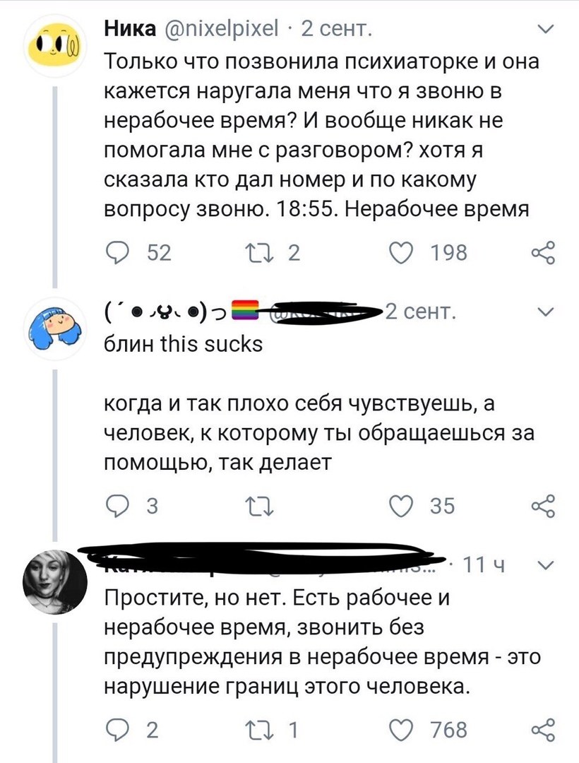Share the 'Простите, но нет' tweet

click(542, 729)
